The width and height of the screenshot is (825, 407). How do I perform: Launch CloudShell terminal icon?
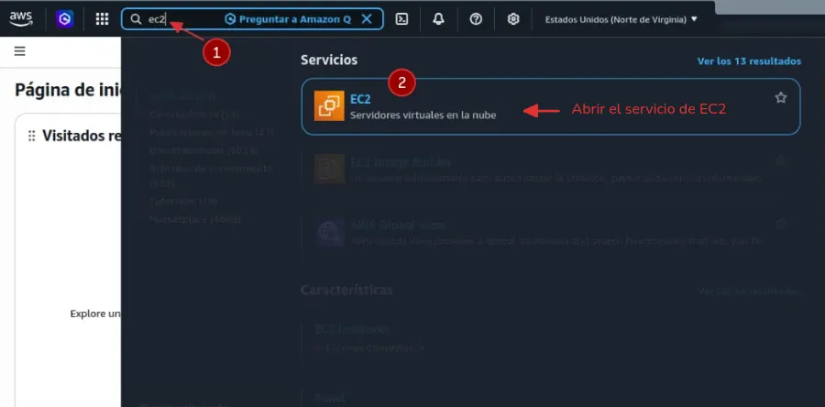[x=402, y=19]
